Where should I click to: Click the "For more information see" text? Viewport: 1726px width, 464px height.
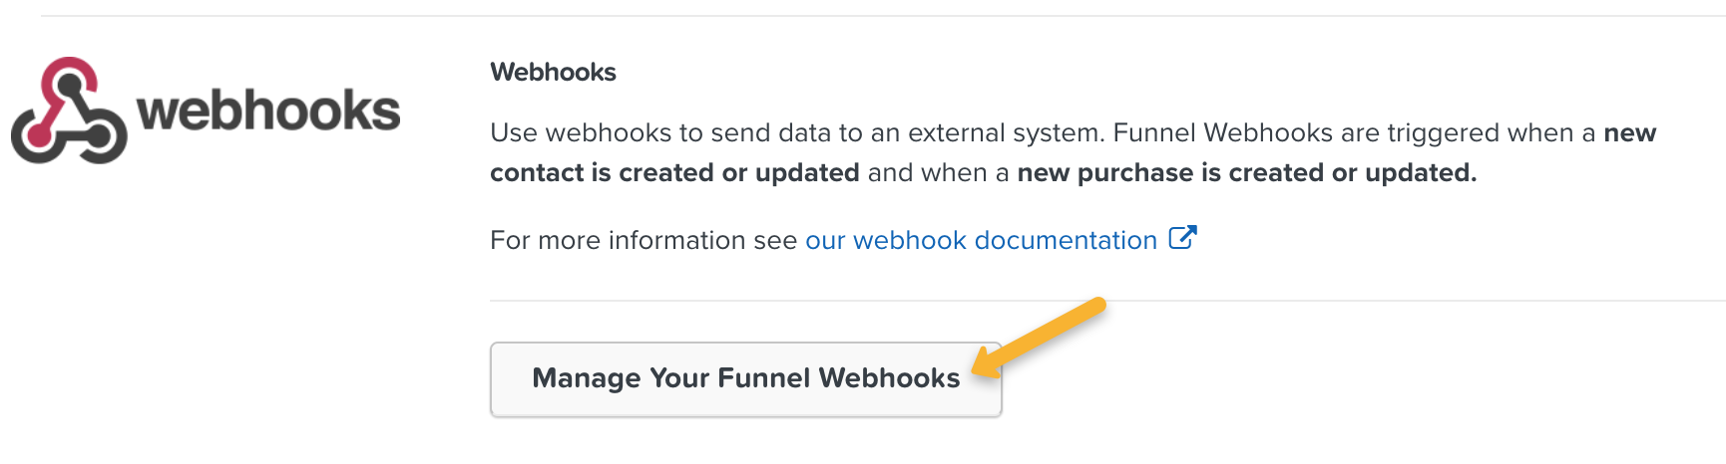pyautogui.click(x=643, y=240)
